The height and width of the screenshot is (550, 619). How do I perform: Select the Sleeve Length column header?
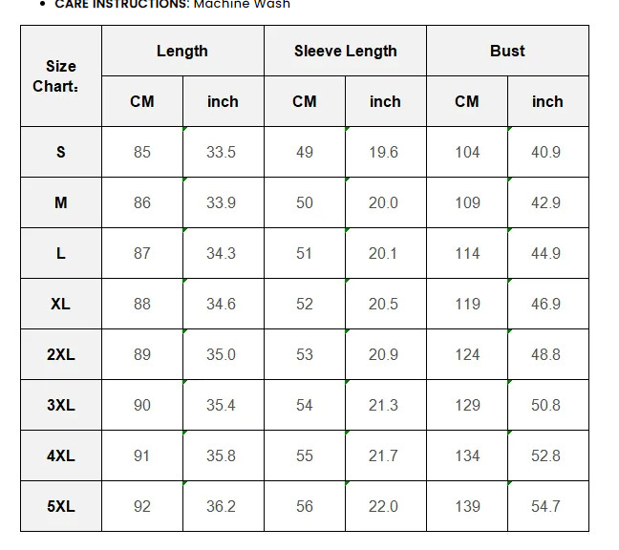(346, 51)
